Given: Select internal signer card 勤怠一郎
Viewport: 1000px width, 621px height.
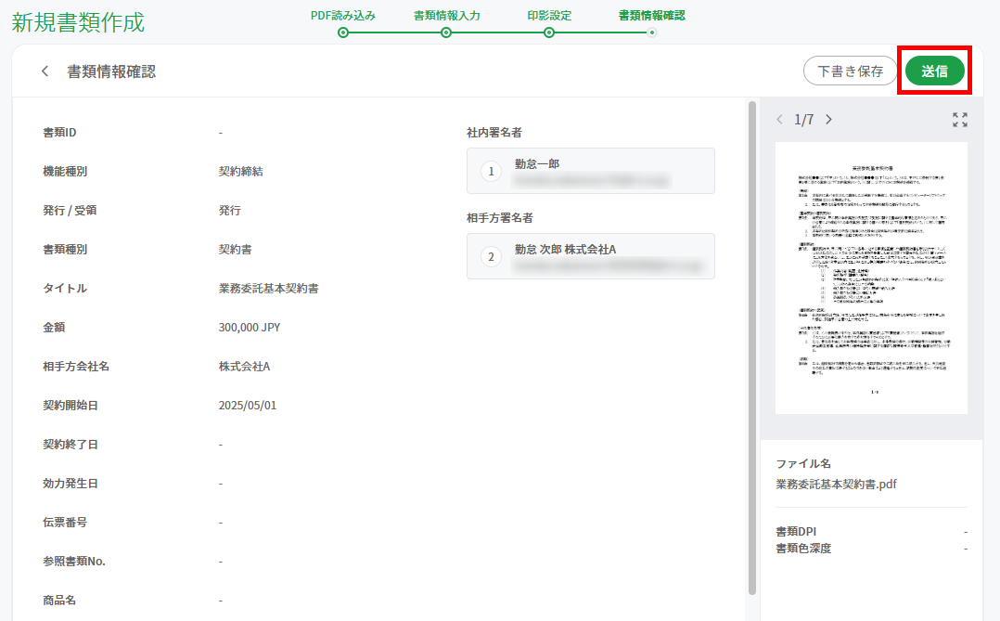Looking at the screenshot, I should coord(591,171).
